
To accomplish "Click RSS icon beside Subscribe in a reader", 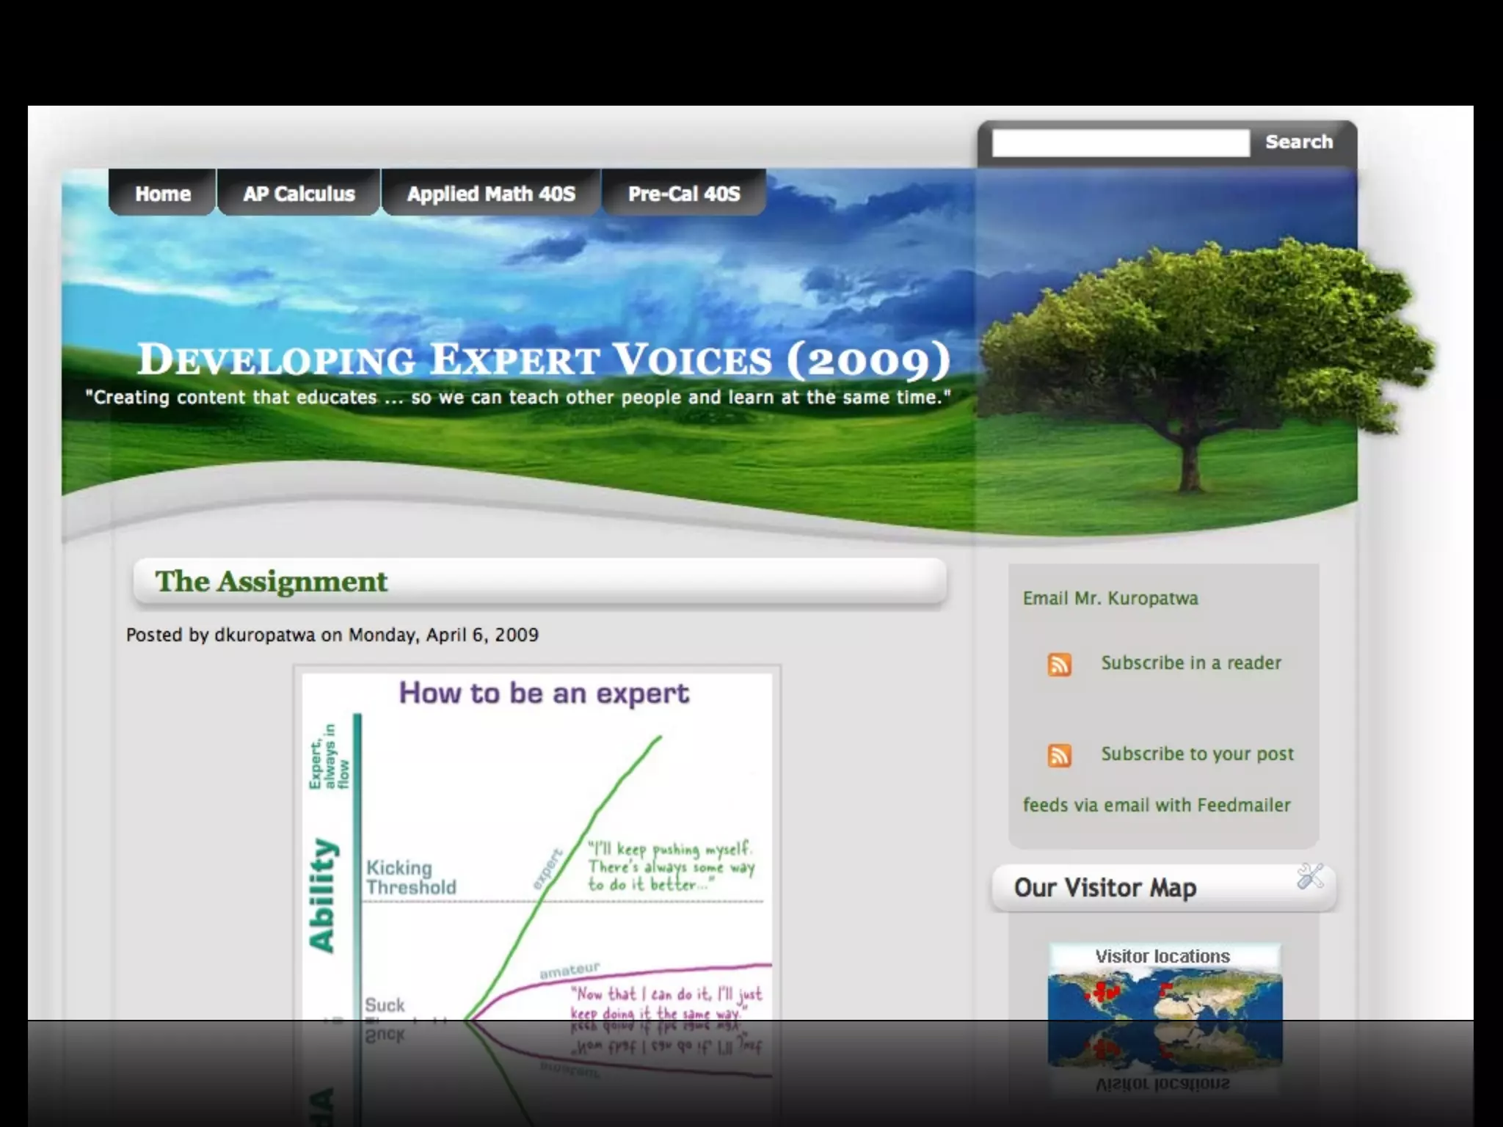I will point(1059,665).
